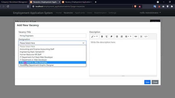Switch editor to code view

[x=146, y=36]
